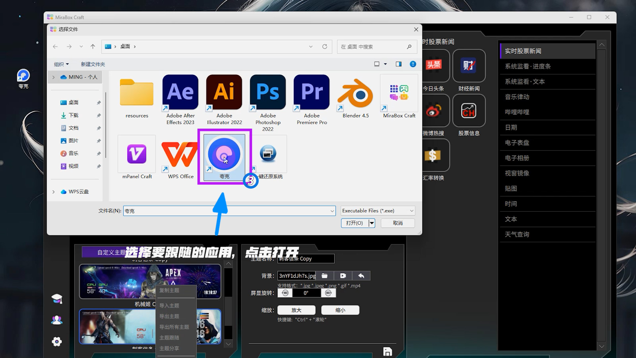The image size is (636, 358).
Task: Choose 导出所有主题 in context menu
Action: pyautogui.click(x=174, y=327)
